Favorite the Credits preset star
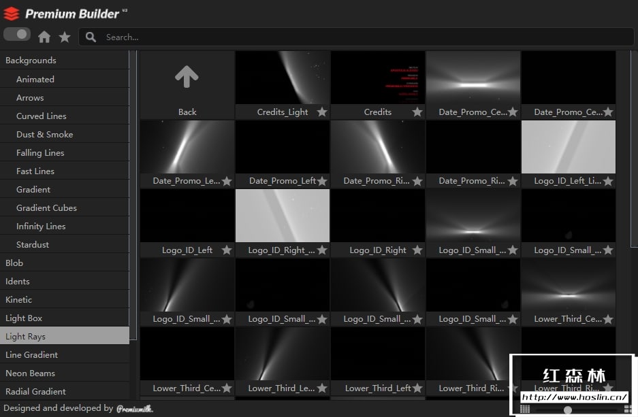 (417, 112)
